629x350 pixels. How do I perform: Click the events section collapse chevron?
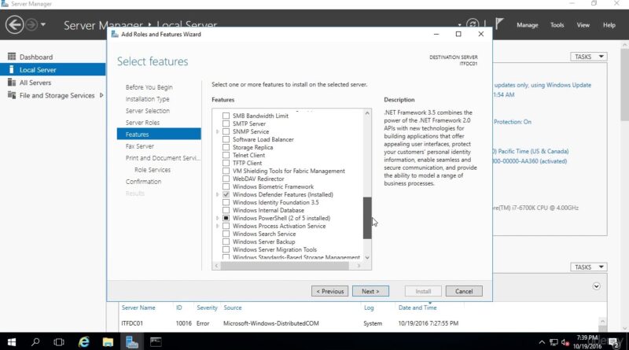(596, 286)
